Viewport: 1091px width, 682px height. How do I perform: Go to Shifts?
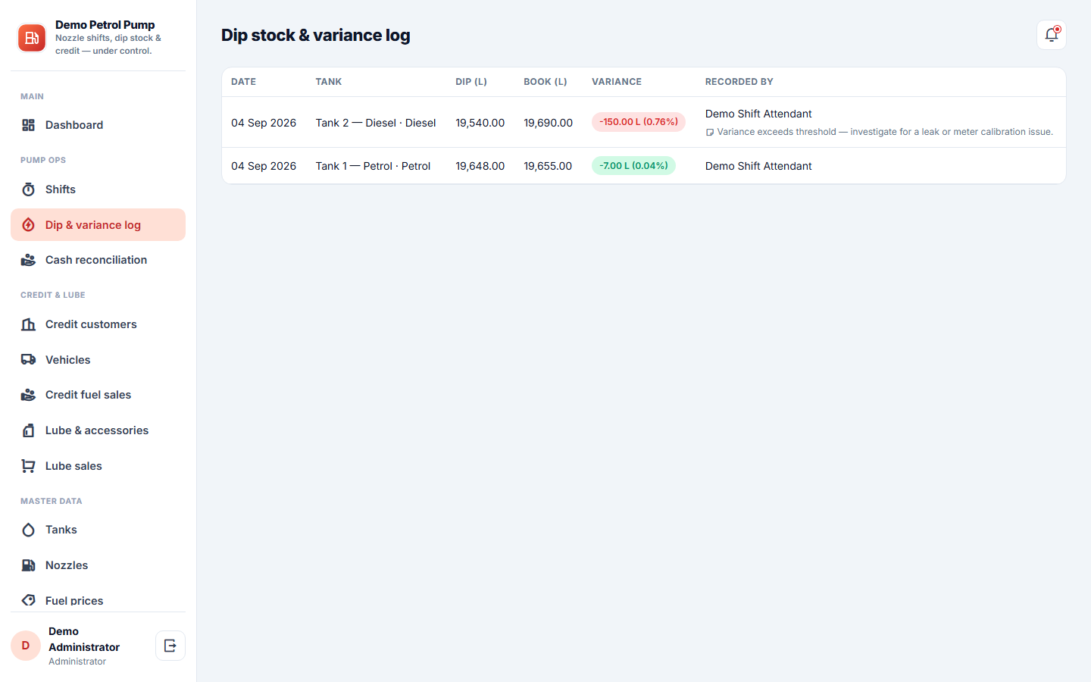[98, 189]
